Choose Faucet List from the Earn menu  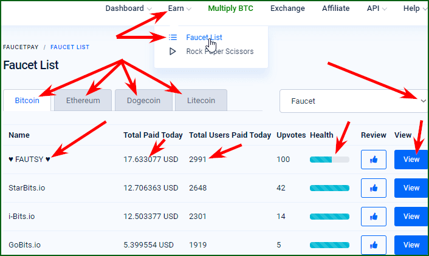tap(204, 38)
